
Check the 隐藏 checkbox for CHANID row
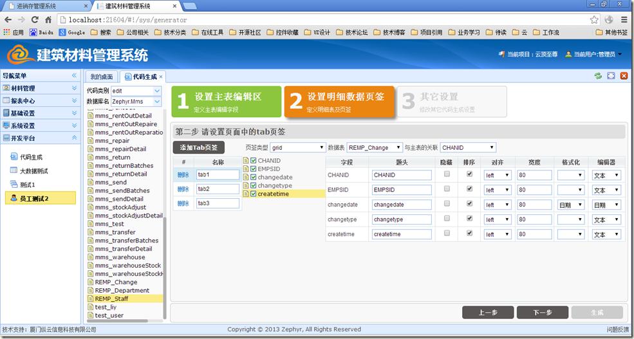coord(447,174)
